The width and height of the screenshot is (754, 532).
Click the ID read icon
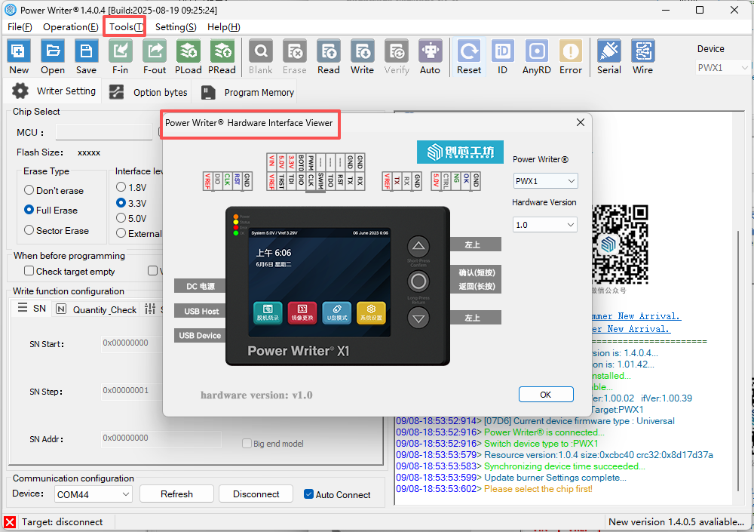tap(502, 51)
